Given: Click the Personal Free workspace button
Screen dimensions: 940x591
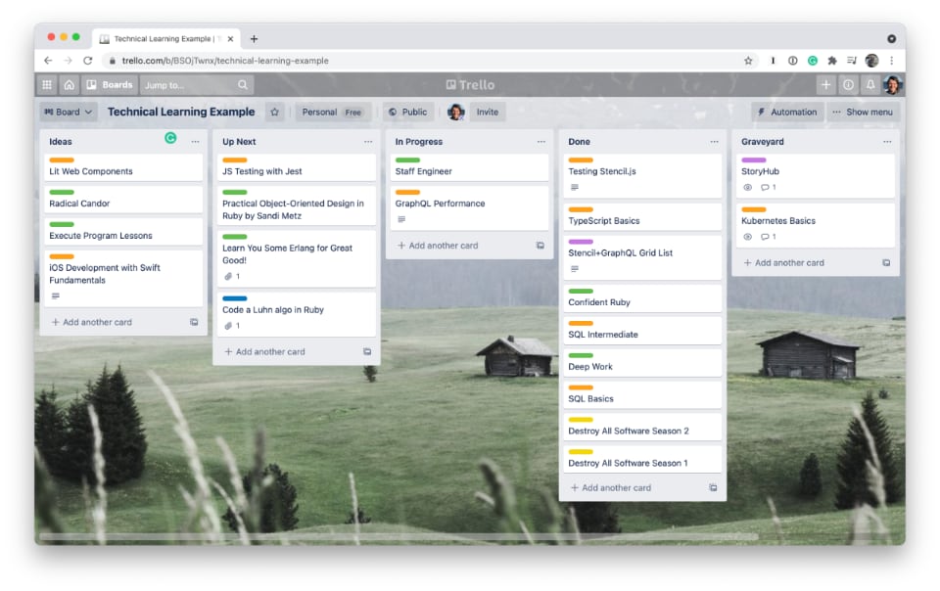Looking at the screenshot, I should [x=333, y=112].
